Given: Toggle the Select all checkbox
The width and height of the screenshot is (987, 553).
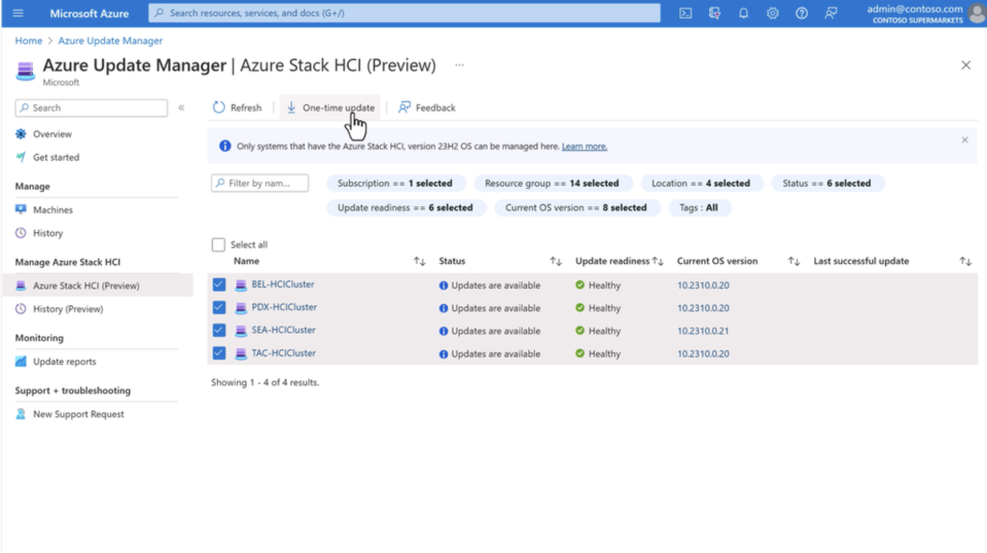Looking at the screenshot, I should (219, 245).
